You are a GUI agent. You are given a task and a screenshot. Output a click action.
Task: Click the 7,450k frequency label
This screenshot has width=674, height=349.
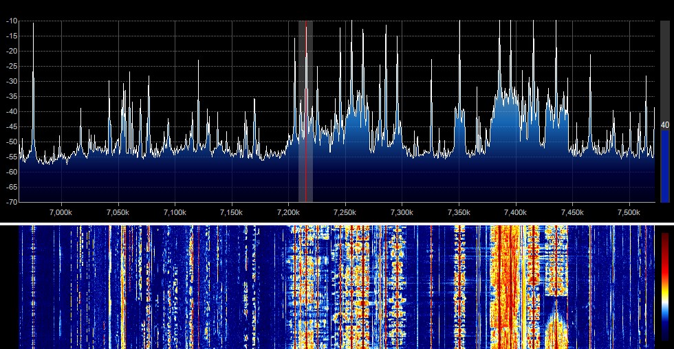[572, 212]
